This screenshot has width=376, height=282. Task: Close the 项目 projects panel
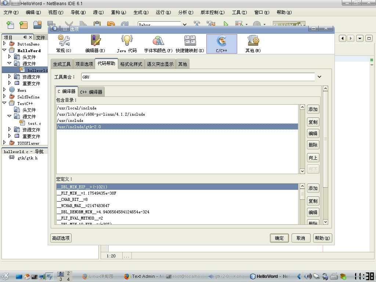[x=30, y=37]
